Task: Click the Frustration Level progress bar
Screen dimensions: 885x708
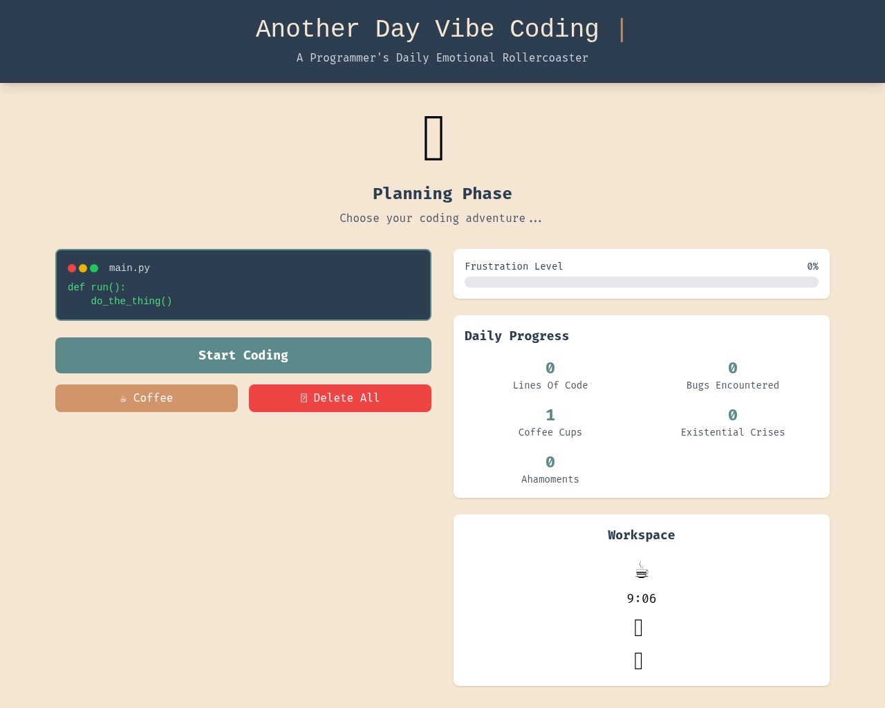Action: (641, 281)
